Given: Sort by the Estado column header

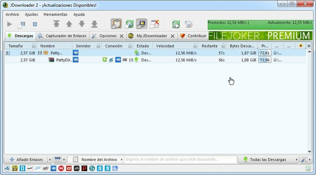Looking at the screenshot, I should [x=143, y=46].
